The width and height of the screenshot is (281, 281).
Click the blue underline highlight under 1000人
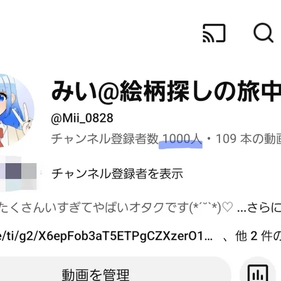181,145
